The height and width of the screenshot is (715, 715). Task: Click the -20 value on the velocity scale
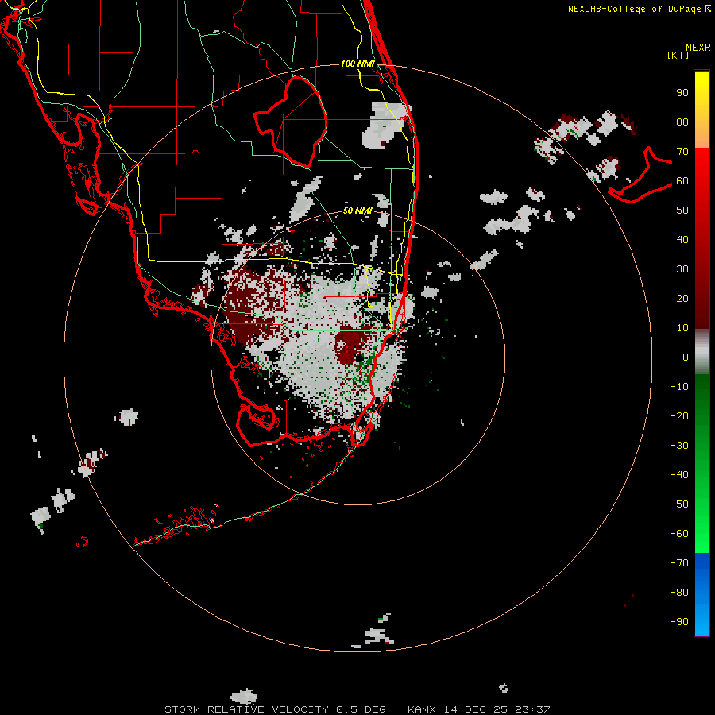click(679, 416)
